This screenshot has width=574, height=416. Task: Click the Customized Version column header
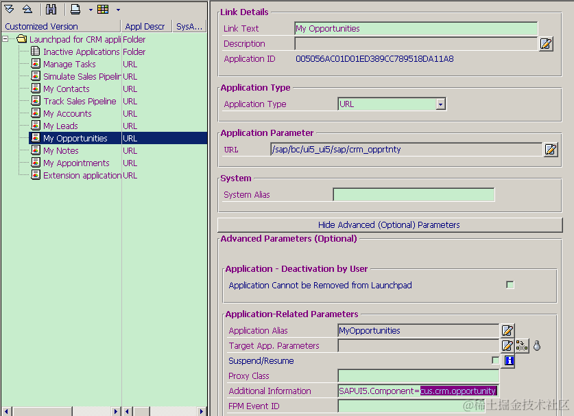[x=61, y=26]
